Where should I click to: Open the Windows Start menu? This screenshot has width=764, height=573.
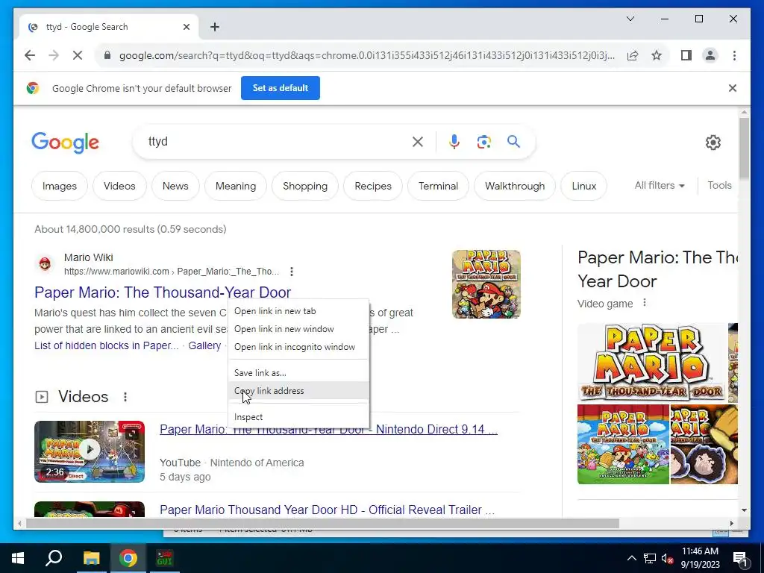tap(18, 558)
